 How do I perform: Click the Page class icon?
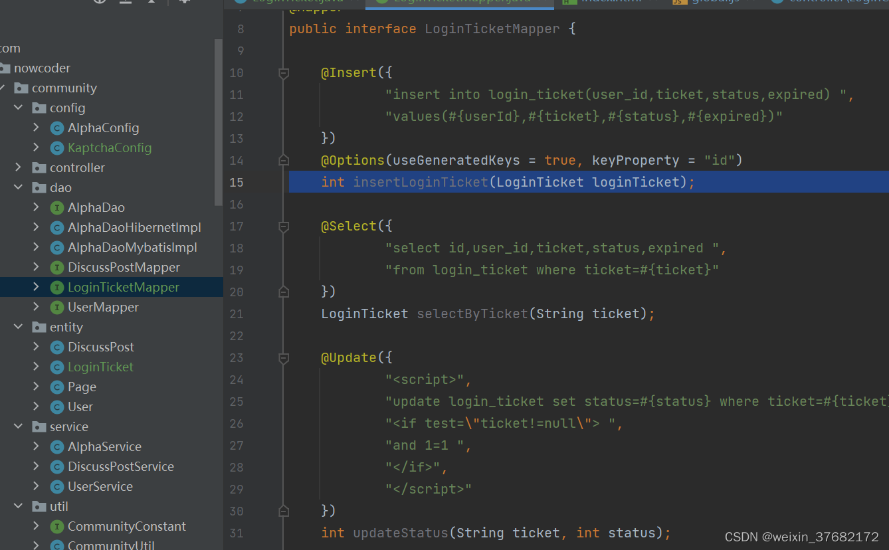click(x=56, y=387)
